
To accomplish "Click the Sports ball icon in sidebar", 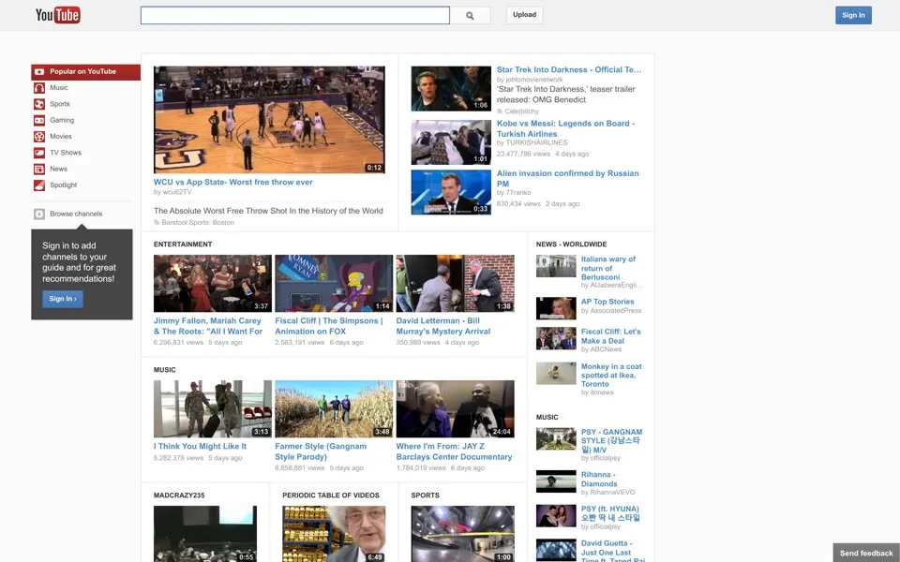I will (39, 104).
